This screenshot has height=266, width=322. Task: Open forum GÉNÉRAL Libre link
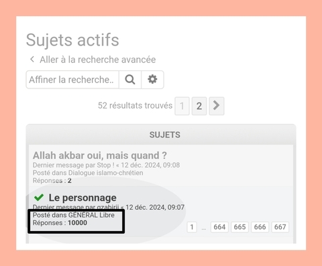[91, 215]
